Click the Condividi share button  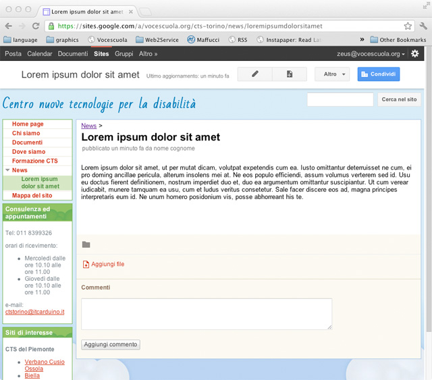pyautogui.click(x=378, y=74)
